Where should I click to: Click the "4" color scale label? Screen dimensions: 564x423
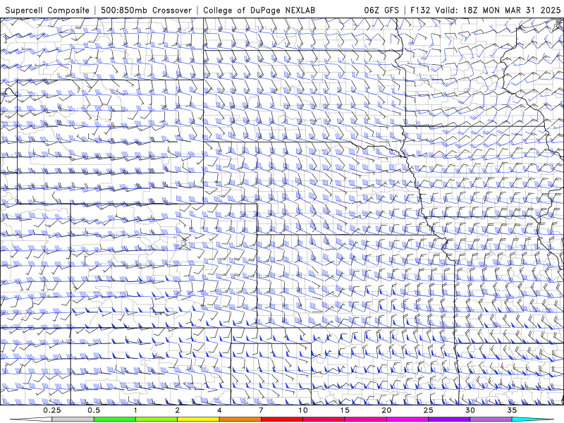(x=219, y=410)
